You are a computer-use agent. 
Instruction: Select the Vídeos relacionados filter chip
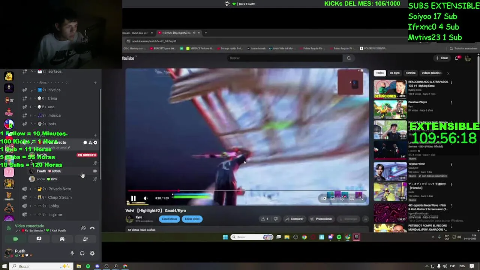click(x=432, y=73)
